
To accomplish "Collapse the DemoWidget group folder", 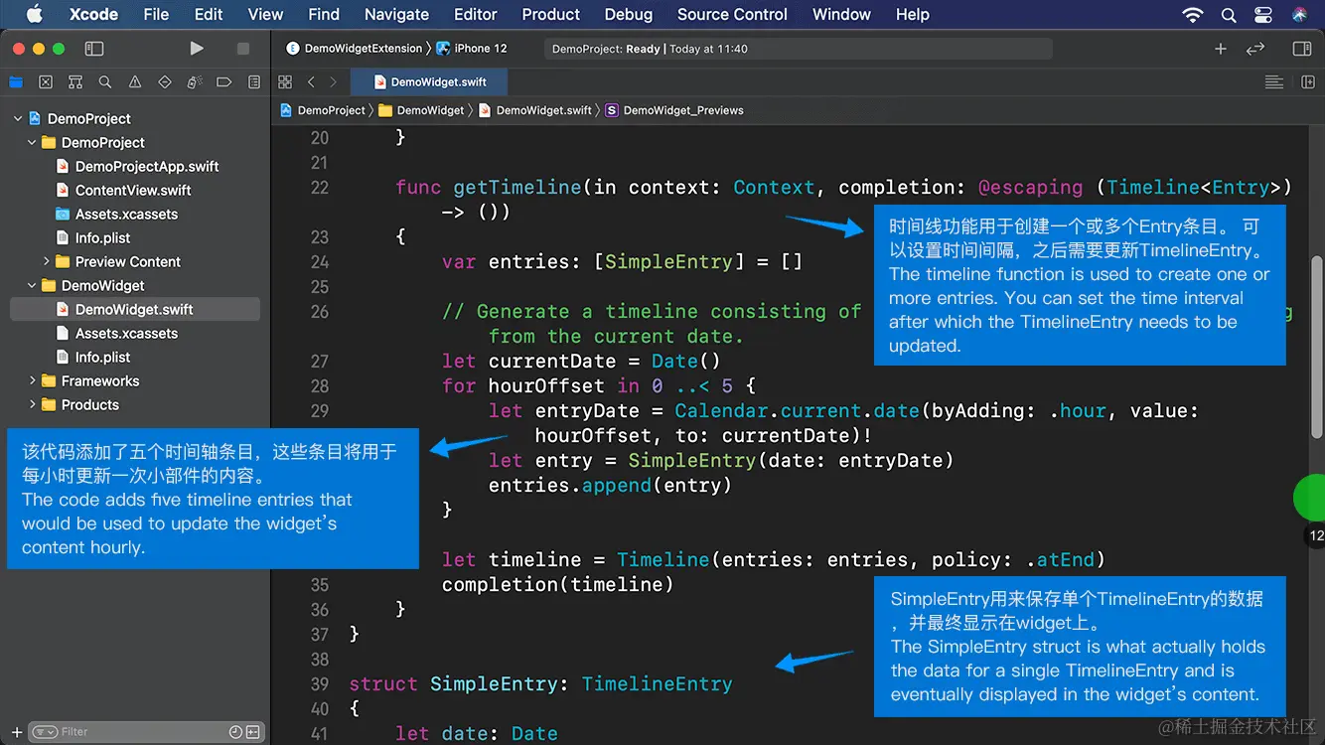I will (32, 285).
